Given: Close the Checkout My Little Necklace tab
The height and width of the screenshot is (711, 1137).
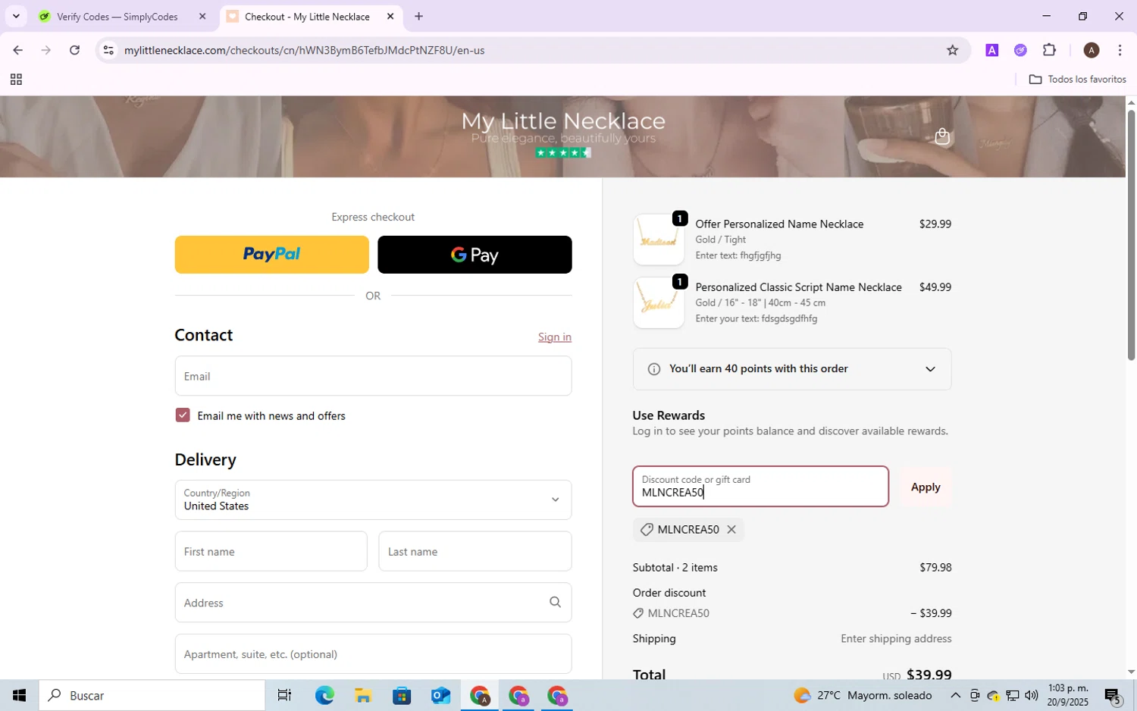Looking at the screenshot, I should (390, 16).
